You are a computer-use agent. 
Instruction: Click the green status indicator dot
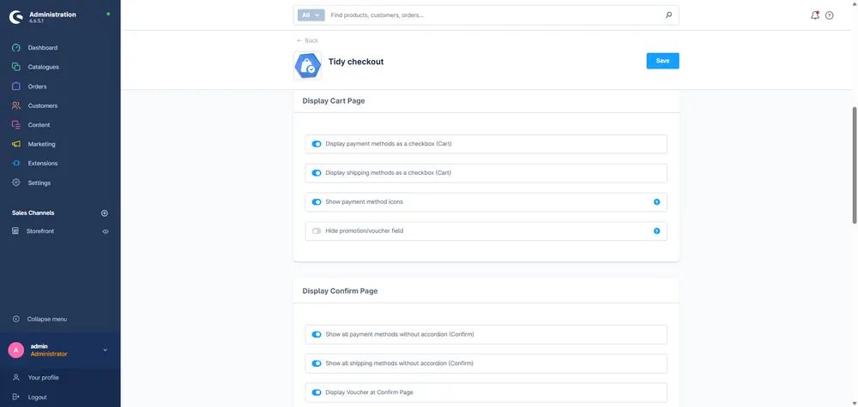pos(108,14)
